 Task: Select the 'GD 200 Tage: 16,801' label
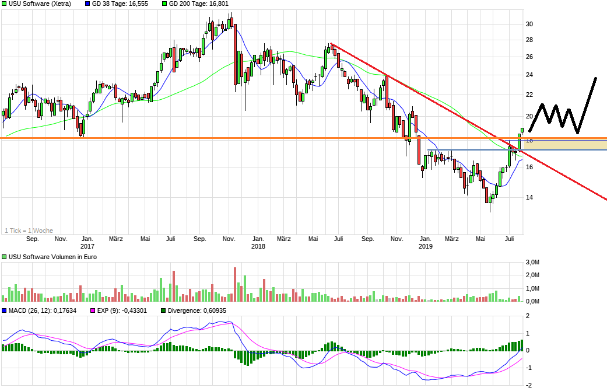coord(199,4)
